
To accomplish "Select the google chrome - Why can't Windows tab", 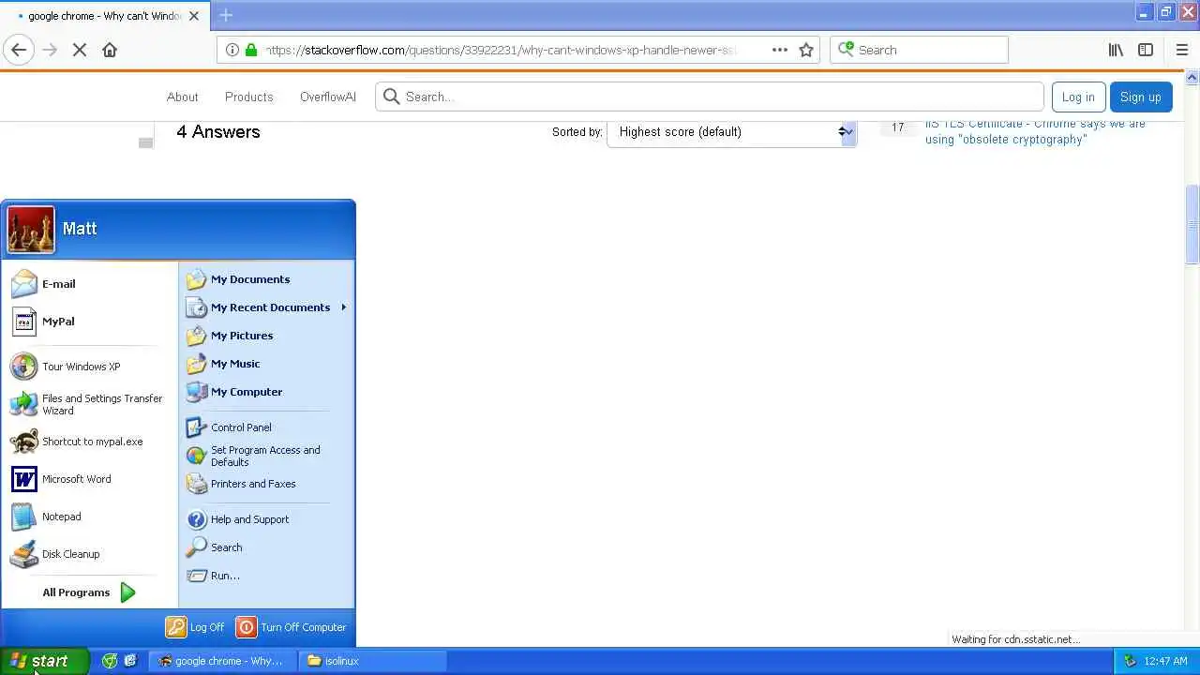I will (103, 16).
